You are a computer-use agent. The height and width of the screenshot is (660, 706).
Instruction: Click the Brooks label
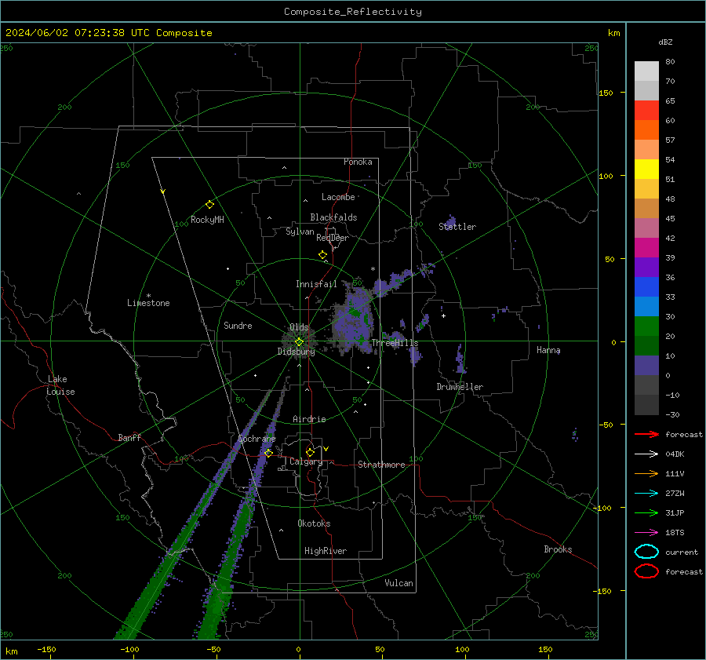(x=558, y=549)
